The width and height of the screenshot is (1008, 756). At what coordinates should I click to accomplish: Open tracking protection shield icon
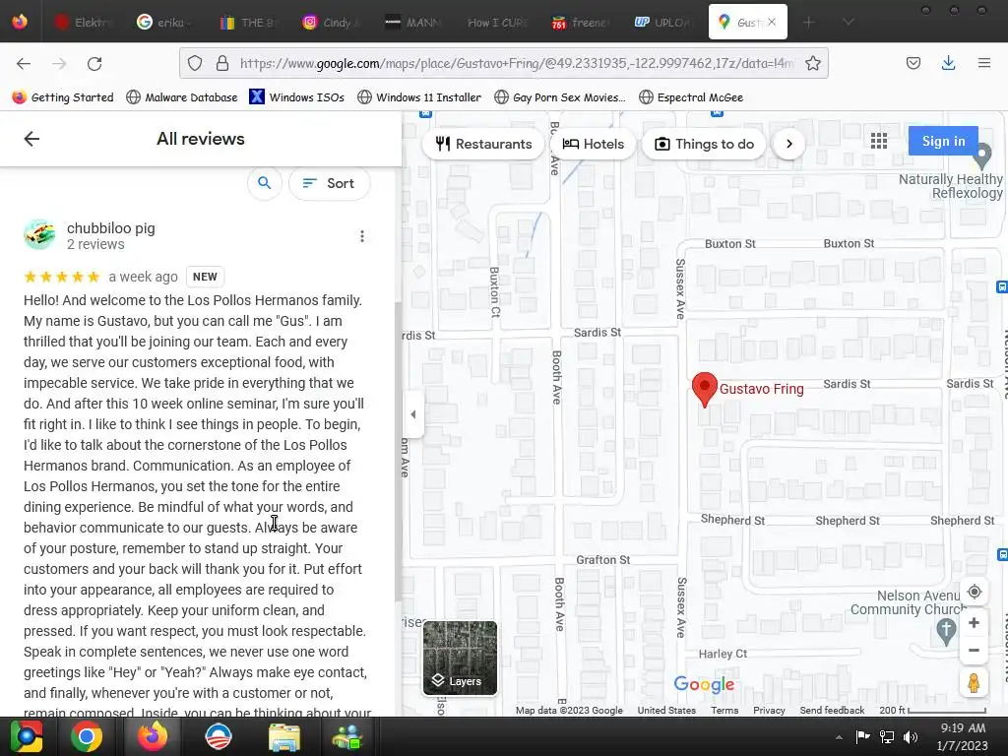pos(195,63)
